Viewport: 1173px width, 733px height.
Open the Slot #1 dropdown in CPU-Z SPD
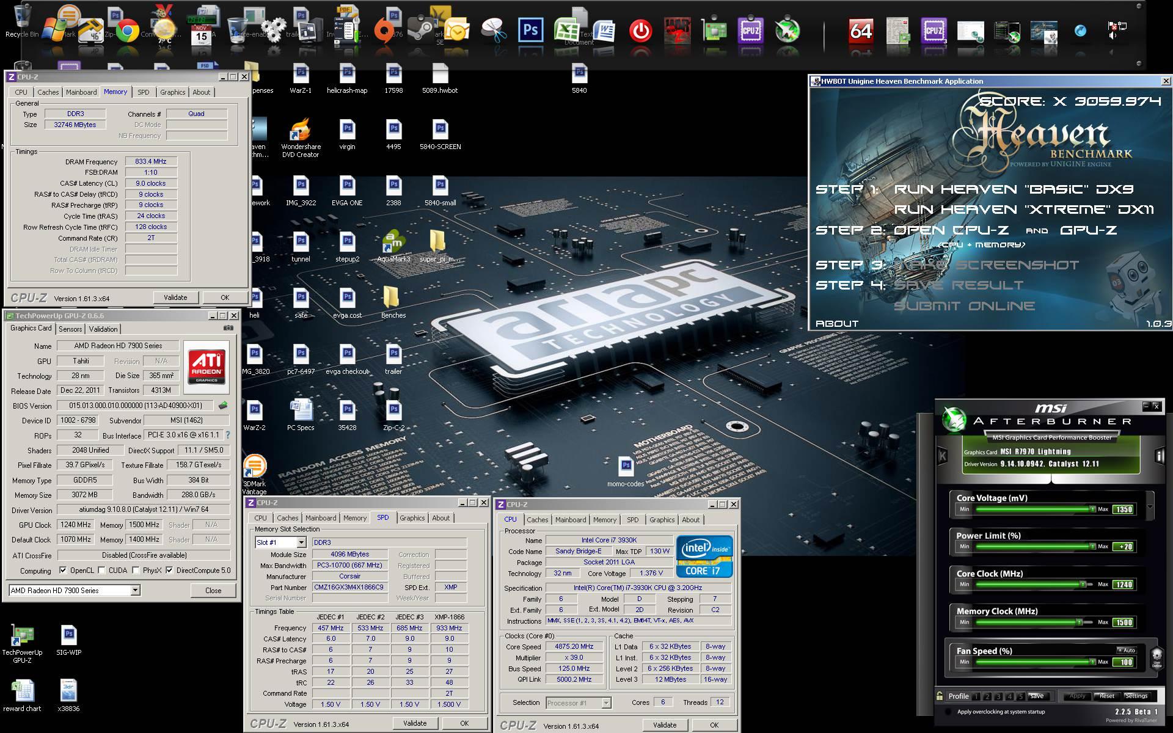pyautogui.click(x=301, y=542)
